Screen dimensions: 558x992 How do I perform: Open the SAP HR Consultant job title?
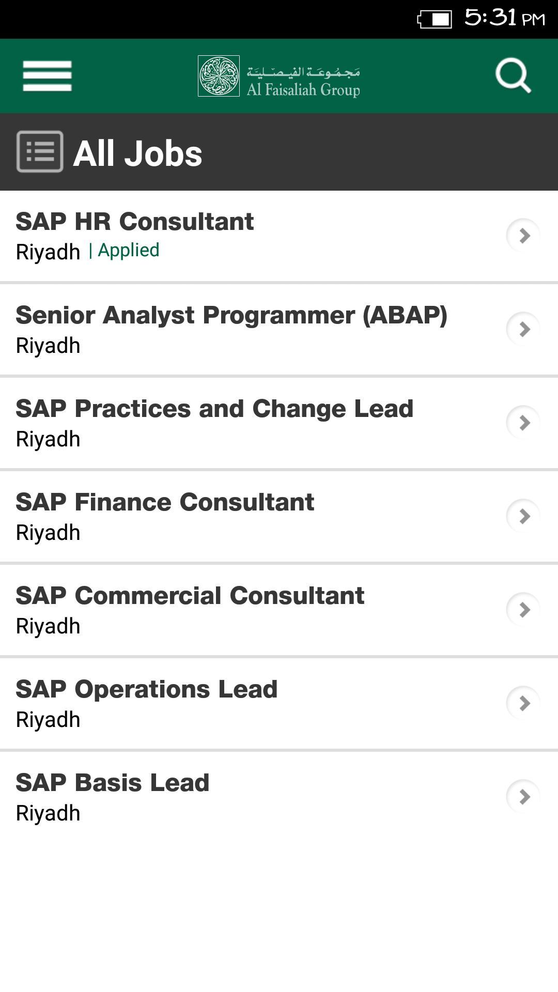click(x=135, y=222)
